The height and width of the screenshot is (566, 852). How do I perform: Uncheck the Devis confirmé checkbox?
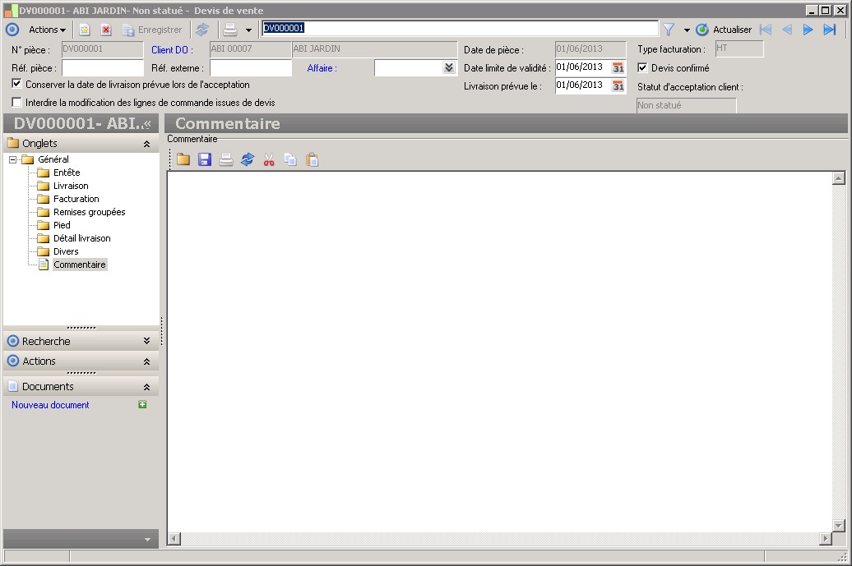[643, 68]
